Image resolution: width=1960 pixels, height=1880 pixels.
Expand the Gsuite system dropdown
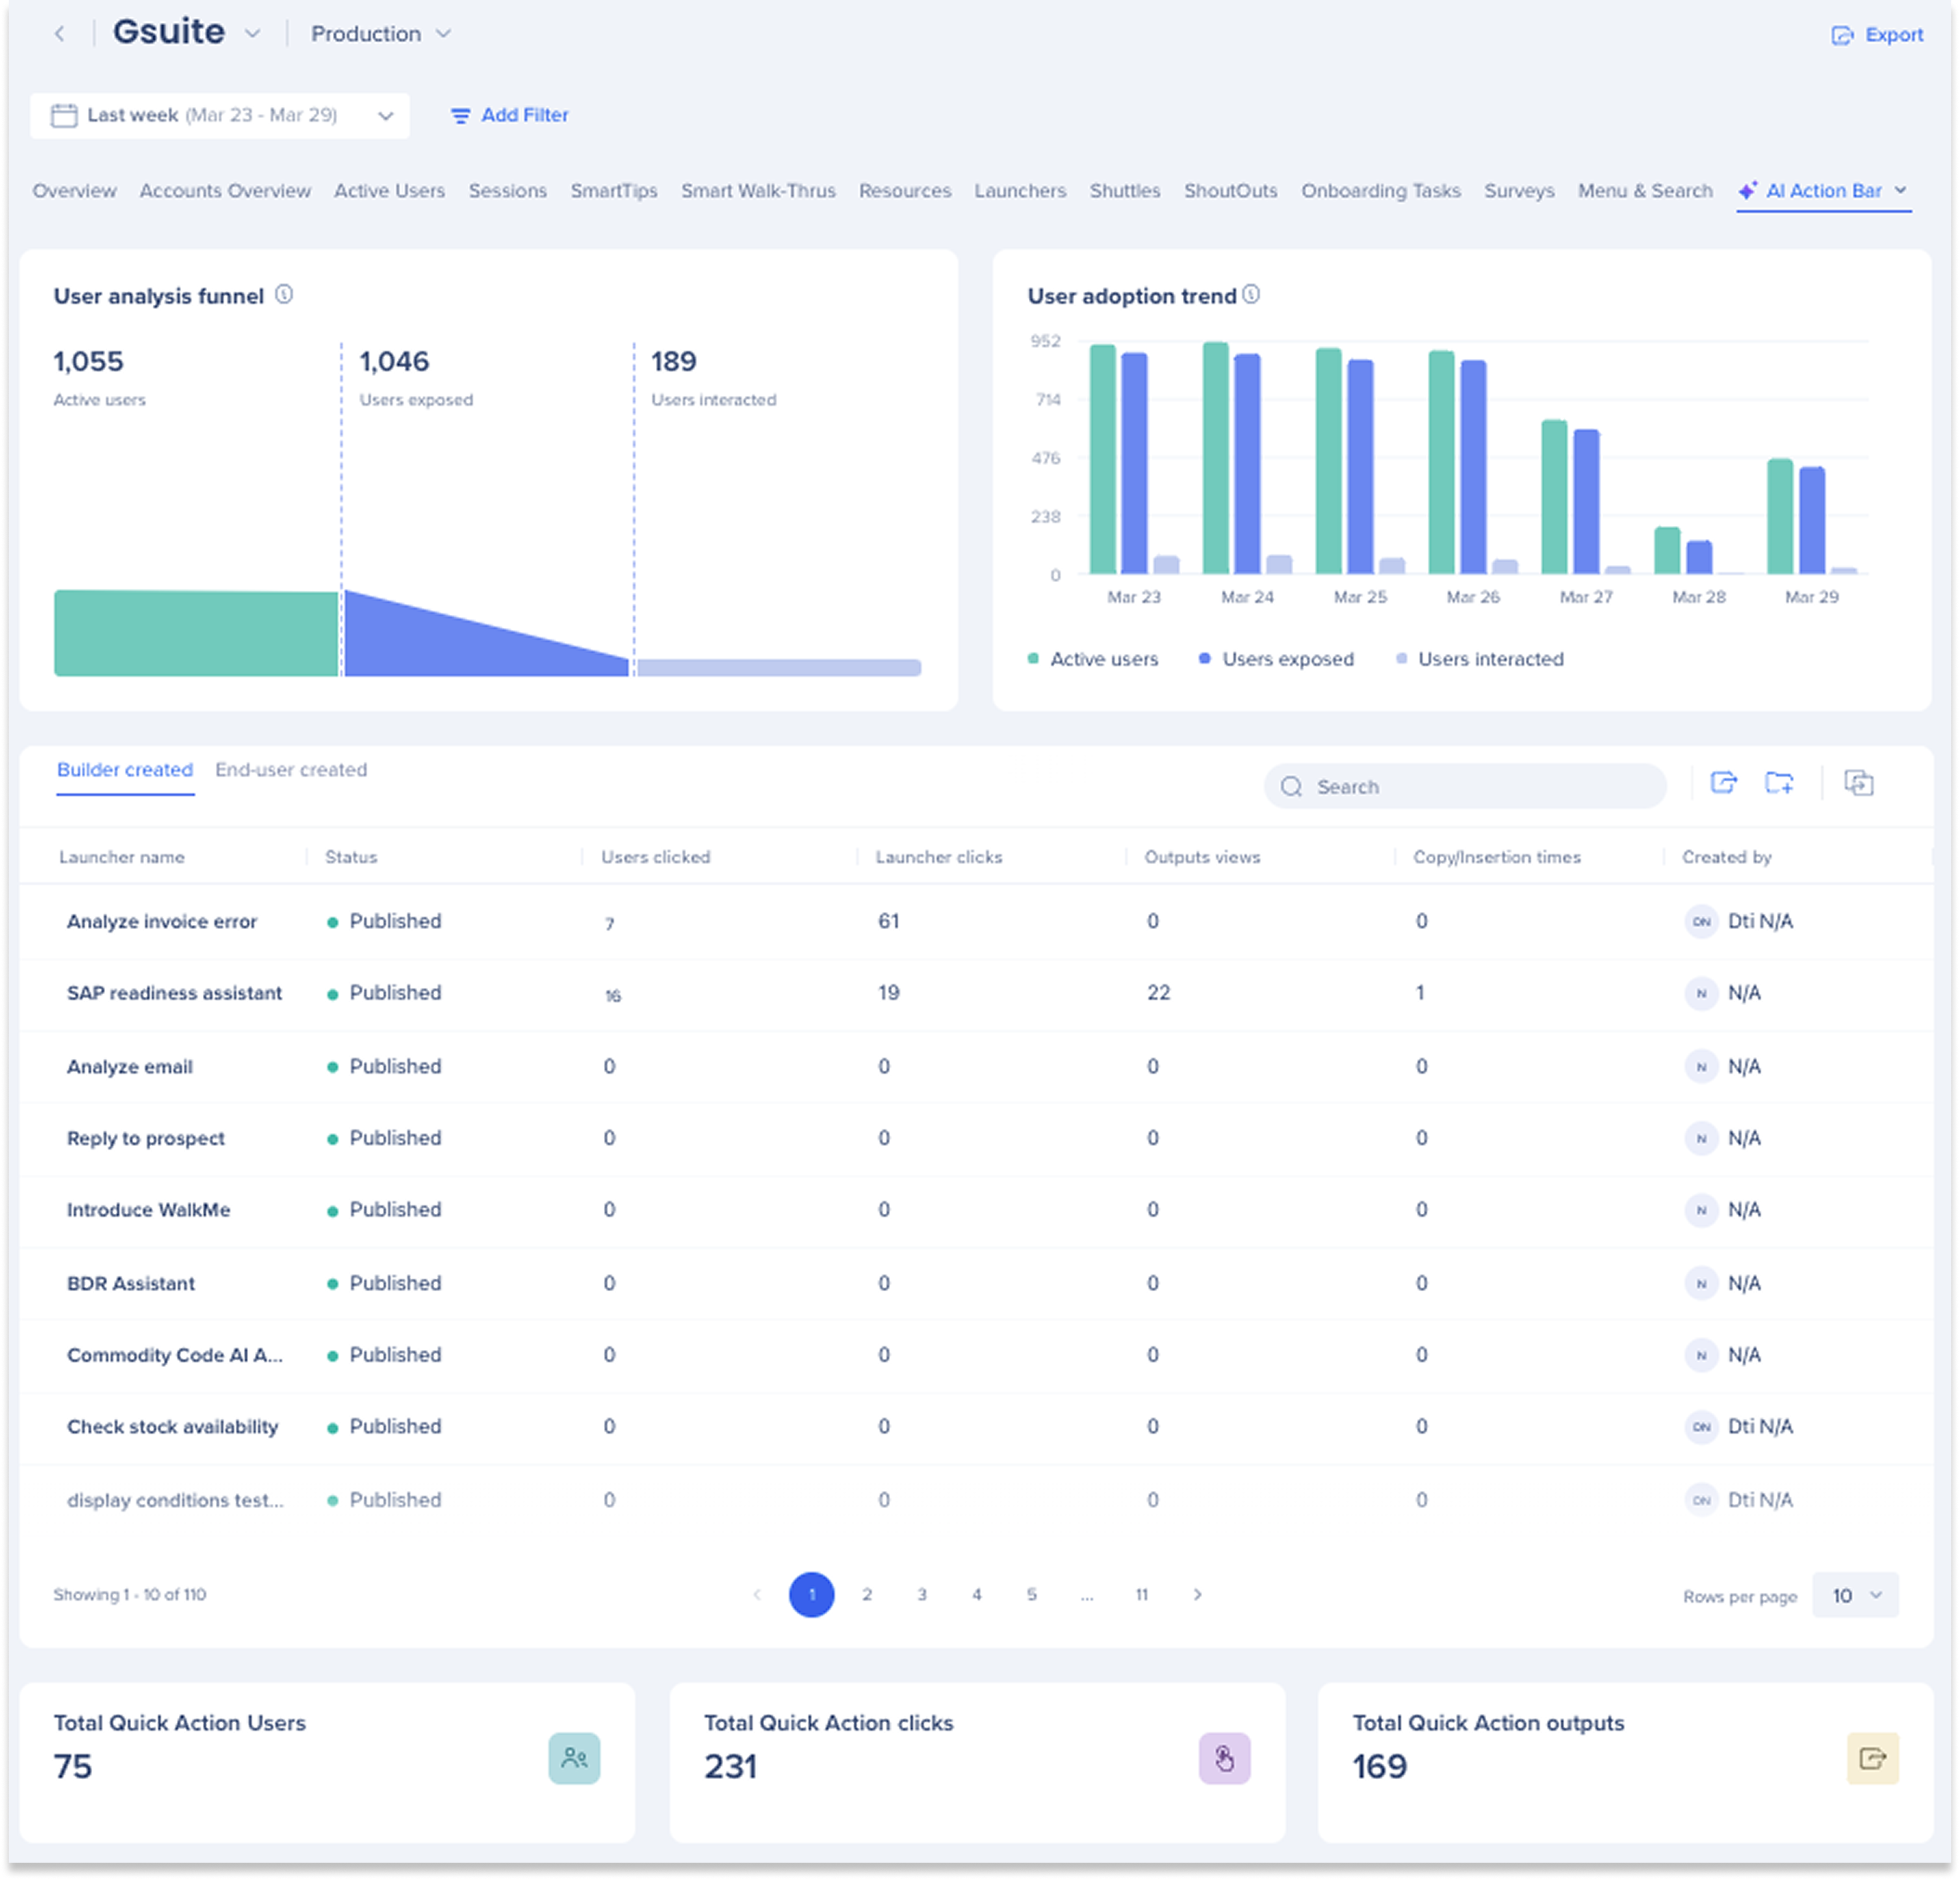(253, 34)
